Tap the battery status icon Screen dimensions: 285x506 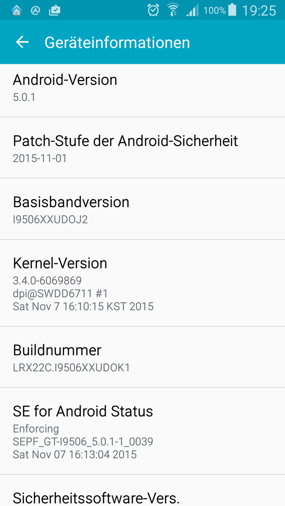pyautogui.click(x=232, y=10)
